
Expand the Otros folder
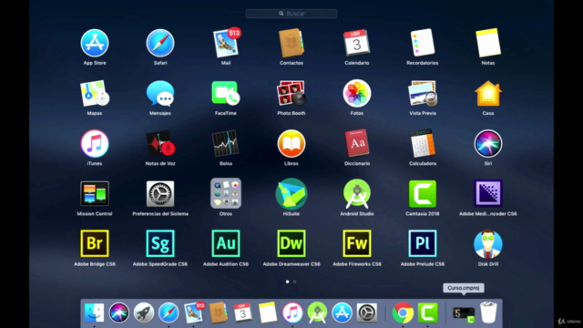click(226, 193)
